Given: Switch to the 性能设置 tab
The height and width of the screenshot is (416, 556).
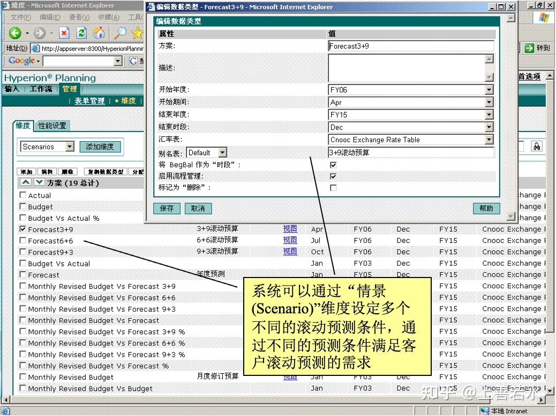Looking at the screenshot, I should pyautogui.click(x=52, y=125).
